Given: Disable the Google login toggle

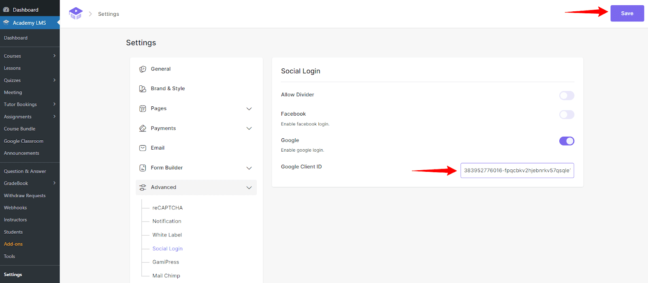Looking at the screenshot, I should (567, 141).
